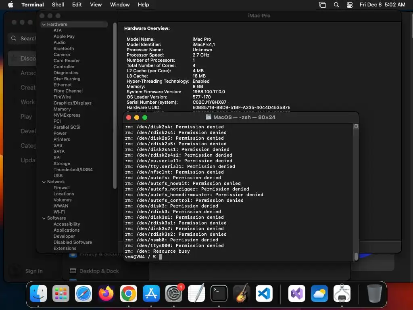This screenshot has width=413, height=310.
Task: Open the Edit menu
Action: tap(77, 4)
